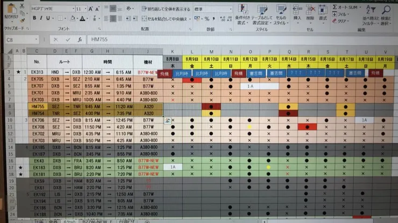Toggle center horizontal alignment
The width and height of the screenshot is (398, 223).
coord(113,18)
